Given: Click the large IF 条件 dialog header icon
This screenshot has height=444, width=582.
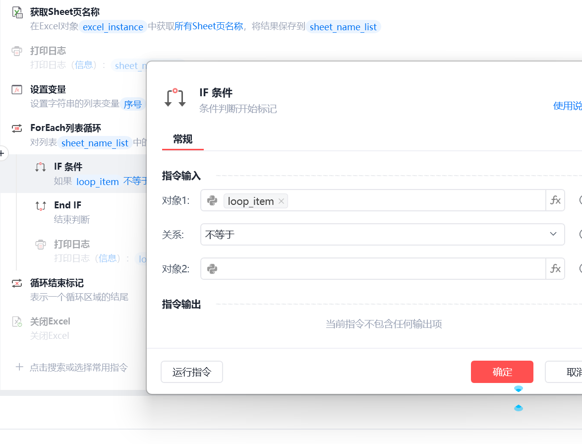Looking at the screenshot, I should click(175, 98).
